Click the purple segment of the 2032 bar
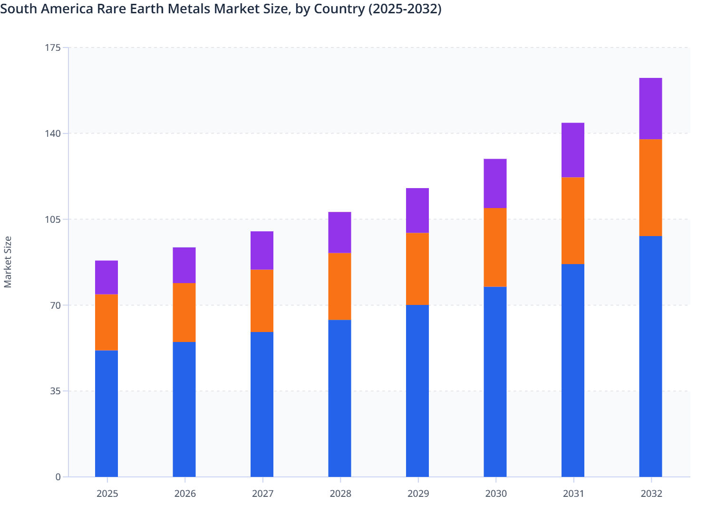 coord(650,107)
